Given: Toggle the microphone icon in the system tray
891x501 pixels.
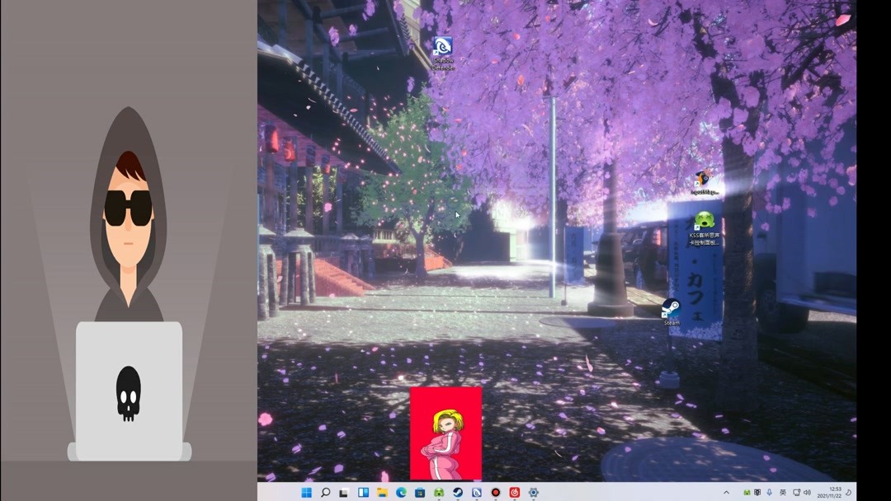Looking at the screenshot, I should click(x=770, y=493).
